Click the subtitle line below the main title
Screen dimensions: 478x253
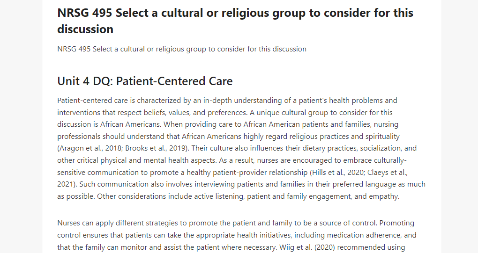point(182,49)
